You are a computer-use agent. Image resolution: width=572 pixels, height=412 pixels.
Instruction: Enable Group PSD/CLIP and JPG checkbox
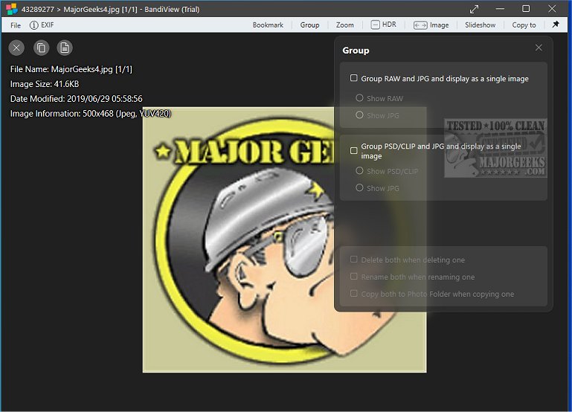coord(353,150)
